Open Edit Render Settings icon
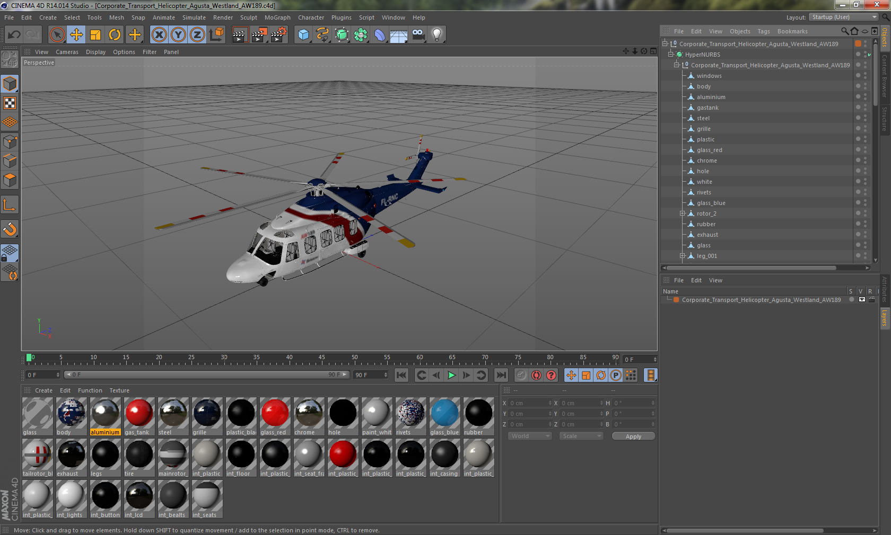The height and width of the screenshot is (535, 891). (x=279, y=35)
